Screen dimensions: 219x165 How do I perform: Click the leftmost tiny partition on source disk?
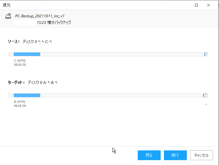click(x=9, y=54)
